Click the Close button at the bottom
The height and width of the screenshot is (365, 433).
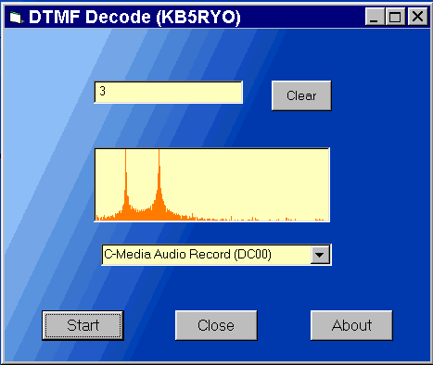click(x=216, y=325)
